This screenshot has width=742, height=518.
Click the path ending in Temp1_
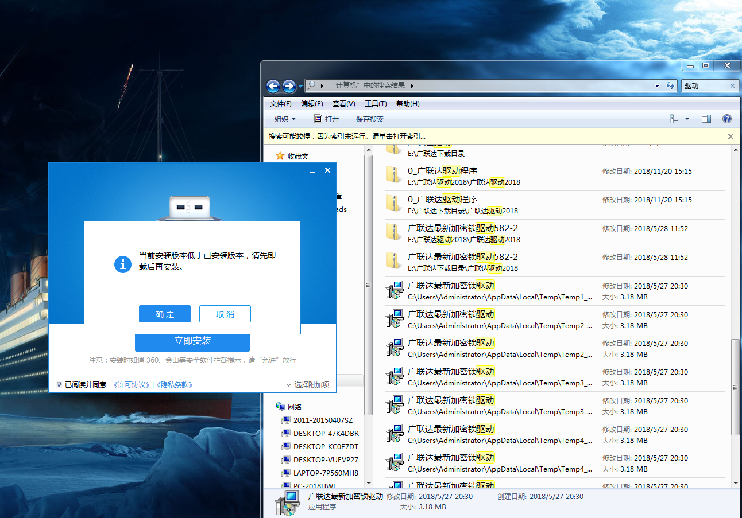[x=500, y=297]
